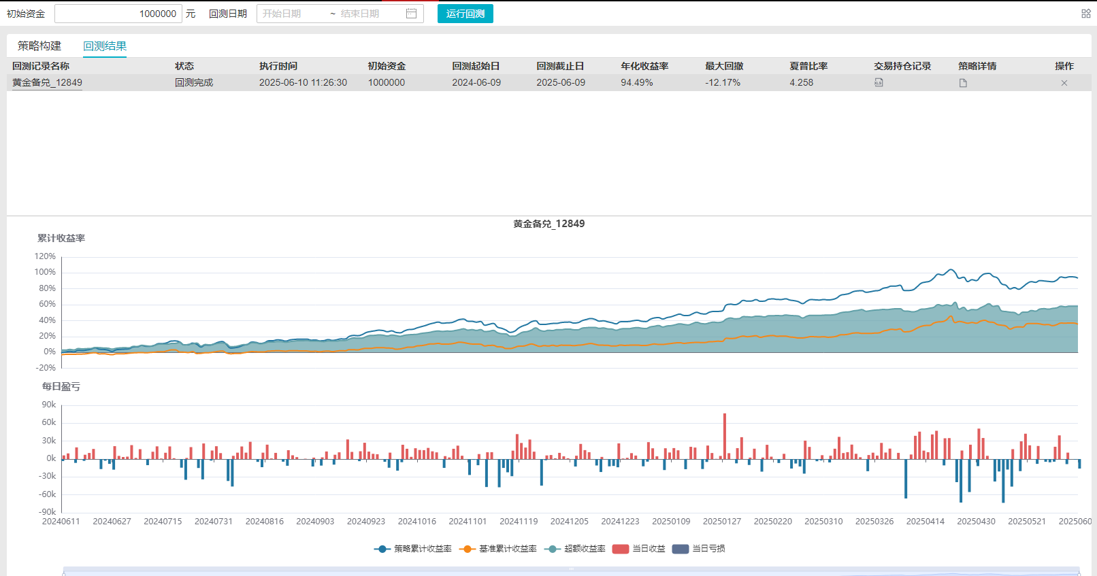This screenshot has width=1097, height=576.
Task: Switch to the 策略构建 tab
Action: pyautogui.click(x=39, y=46)
